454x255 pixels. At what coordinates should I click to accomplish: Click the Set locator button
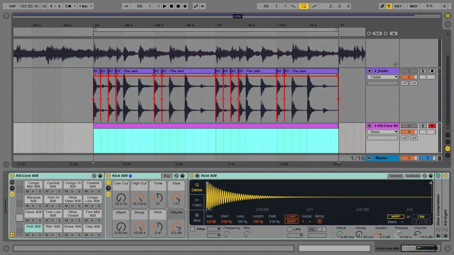pyautogui.click(x=377, y=33)
